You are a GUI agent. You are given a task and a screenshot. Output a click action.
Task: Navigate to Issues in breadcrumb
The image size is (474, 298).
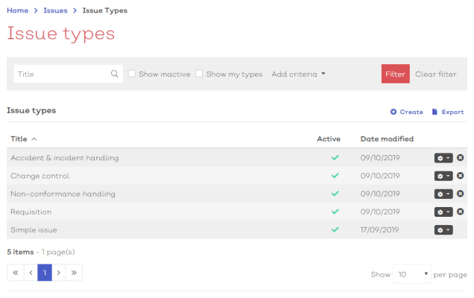pos(55,10)
